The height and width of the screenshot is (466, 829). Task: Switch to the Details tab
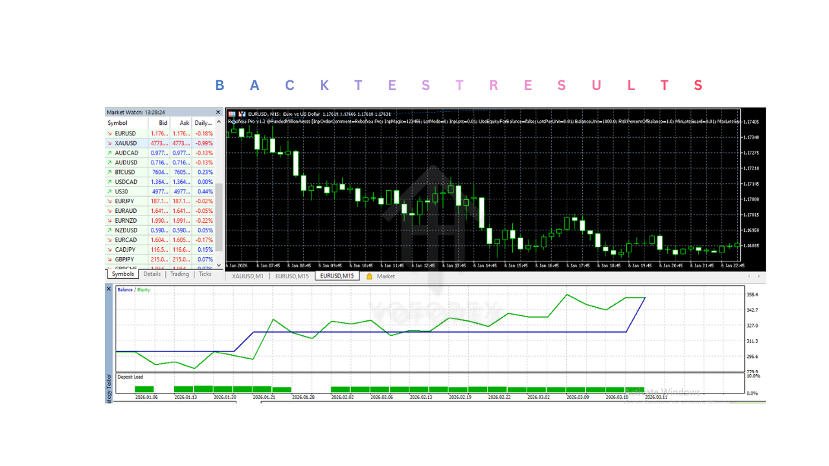152,274
